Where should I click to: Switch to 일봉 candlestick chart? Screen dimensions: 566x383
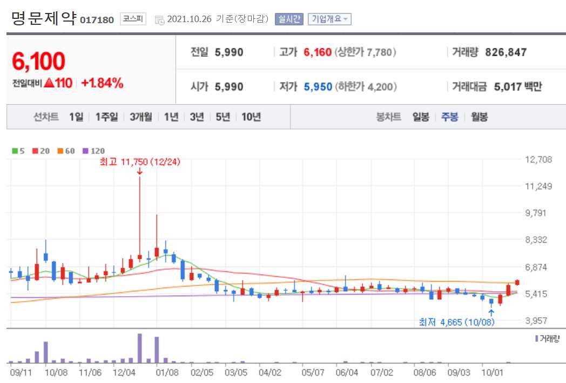(421, 117)
